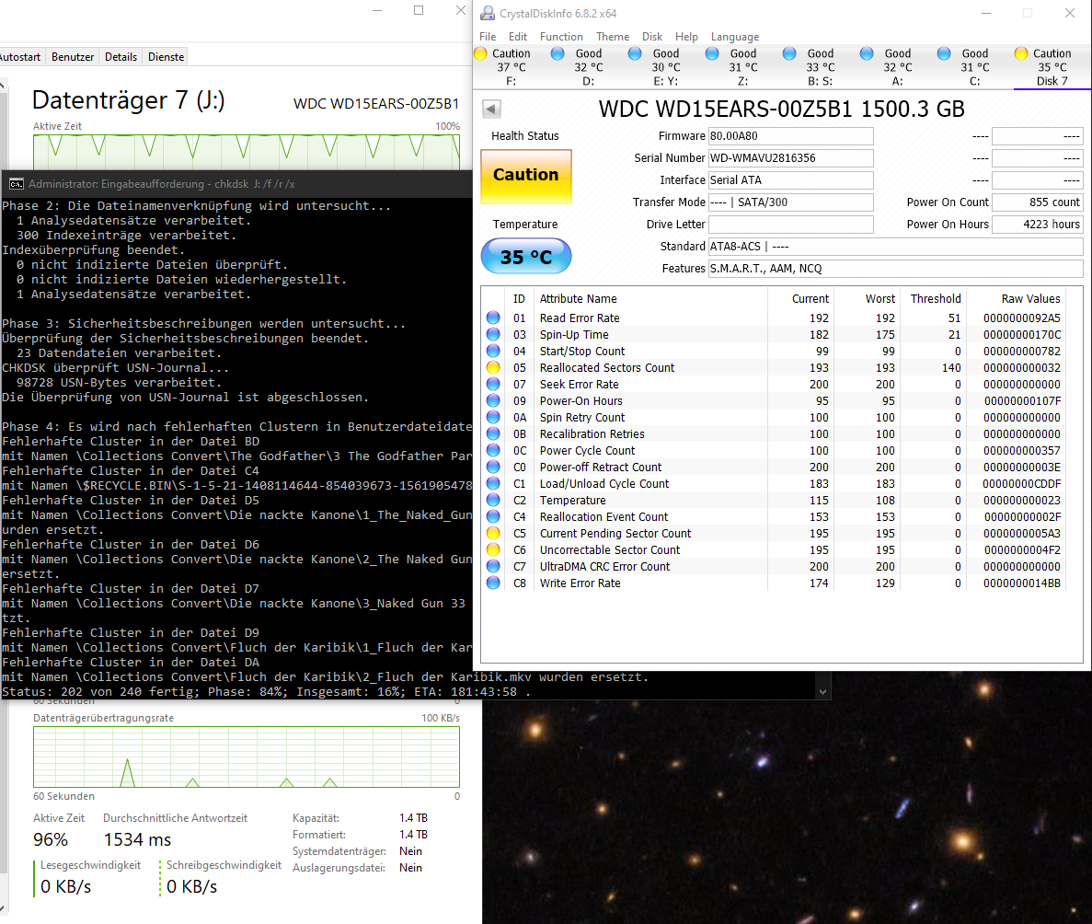Image resolution: width=1092 pixels, height=924 pixels.
Task: Click the empty Drive Letter field
Action: (x=790, y=225)
